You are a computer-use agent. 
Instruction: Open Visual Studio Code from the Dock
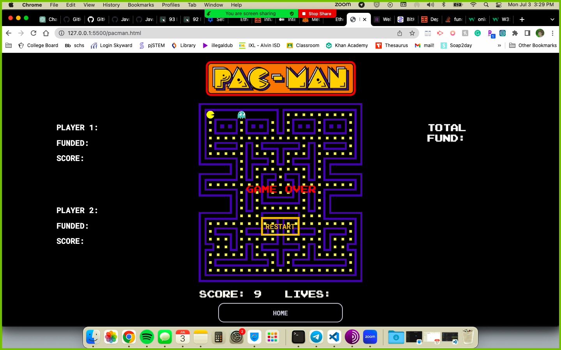tap(334, 337)
